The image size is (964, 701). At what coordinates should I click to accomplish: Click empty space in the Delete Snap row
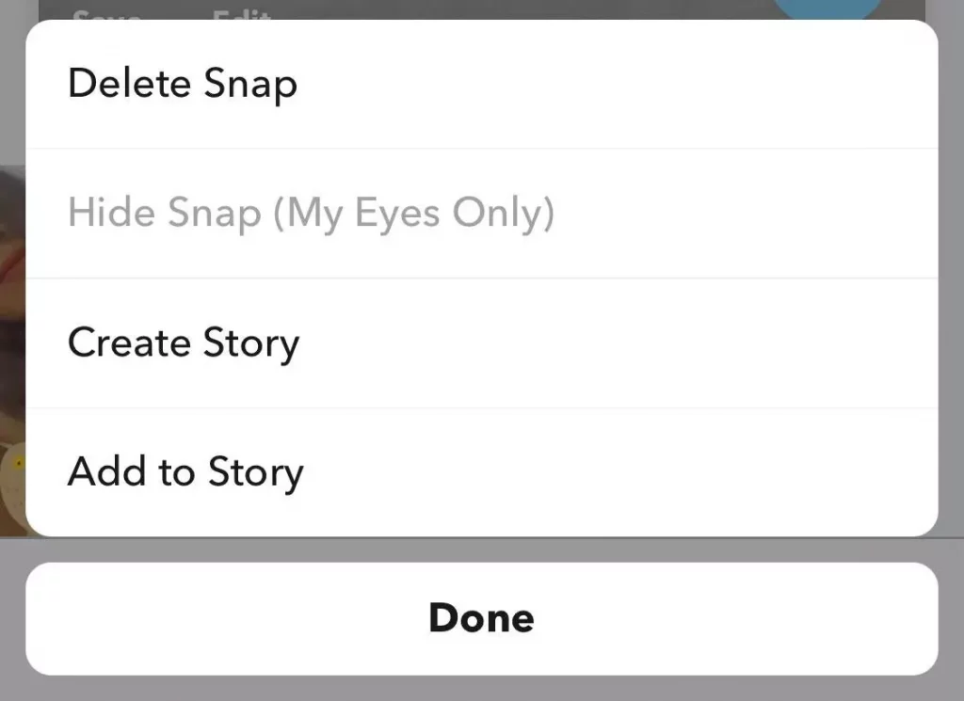click(x=615, y=84)
